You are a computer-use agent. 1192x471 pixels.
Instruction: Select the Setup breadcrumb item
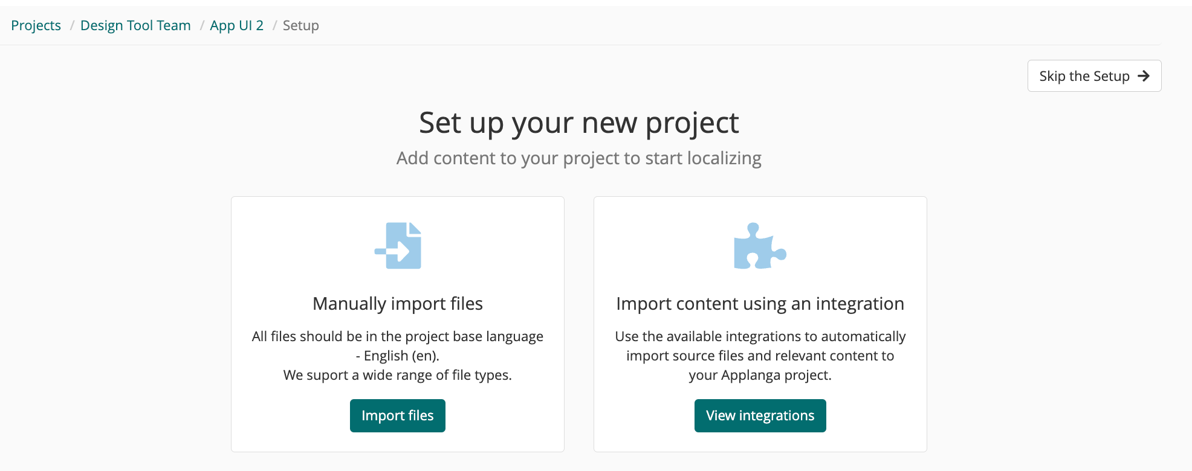pos(300,25)
